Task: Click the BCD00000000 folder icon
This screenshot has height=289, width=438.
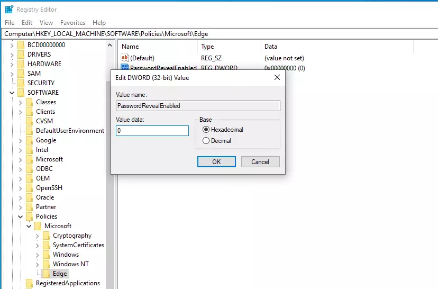Action: [x=21, y=44]
